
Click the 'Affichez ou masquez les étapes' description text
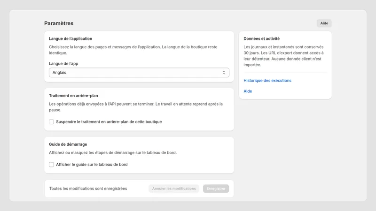pyautogui.click(x=113, y=153)
